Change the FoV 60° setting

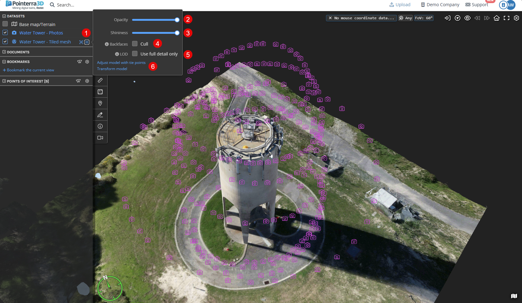pyautogui.click(x=424, y=18)
